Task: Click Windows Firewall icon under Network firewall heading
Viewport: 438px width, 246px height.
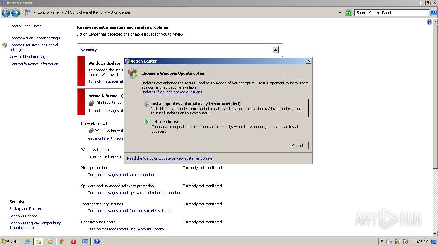Action: tap(91, 131)
